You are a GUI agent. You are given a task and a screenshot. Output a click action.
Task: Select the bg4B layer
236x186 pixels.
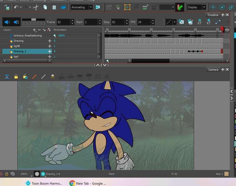17,46
